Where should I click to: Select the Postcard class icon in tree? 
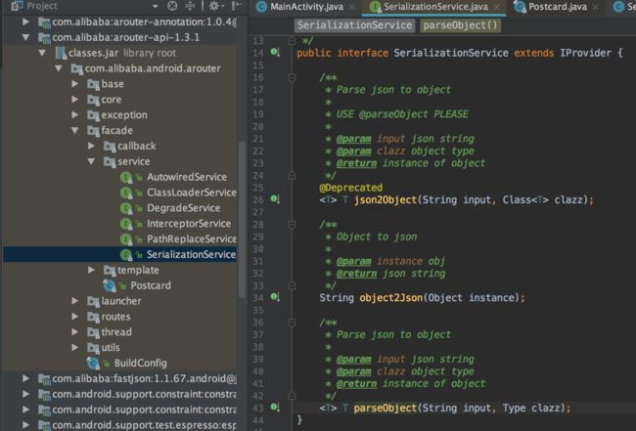[110, 286]
